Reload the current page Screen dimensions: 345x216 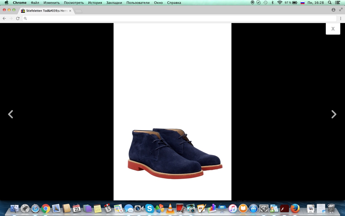(18, 18)
